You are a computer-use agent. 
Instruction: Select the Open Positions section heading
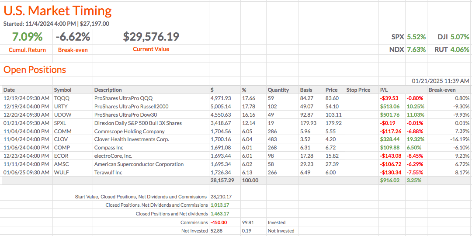pos(35,70)
